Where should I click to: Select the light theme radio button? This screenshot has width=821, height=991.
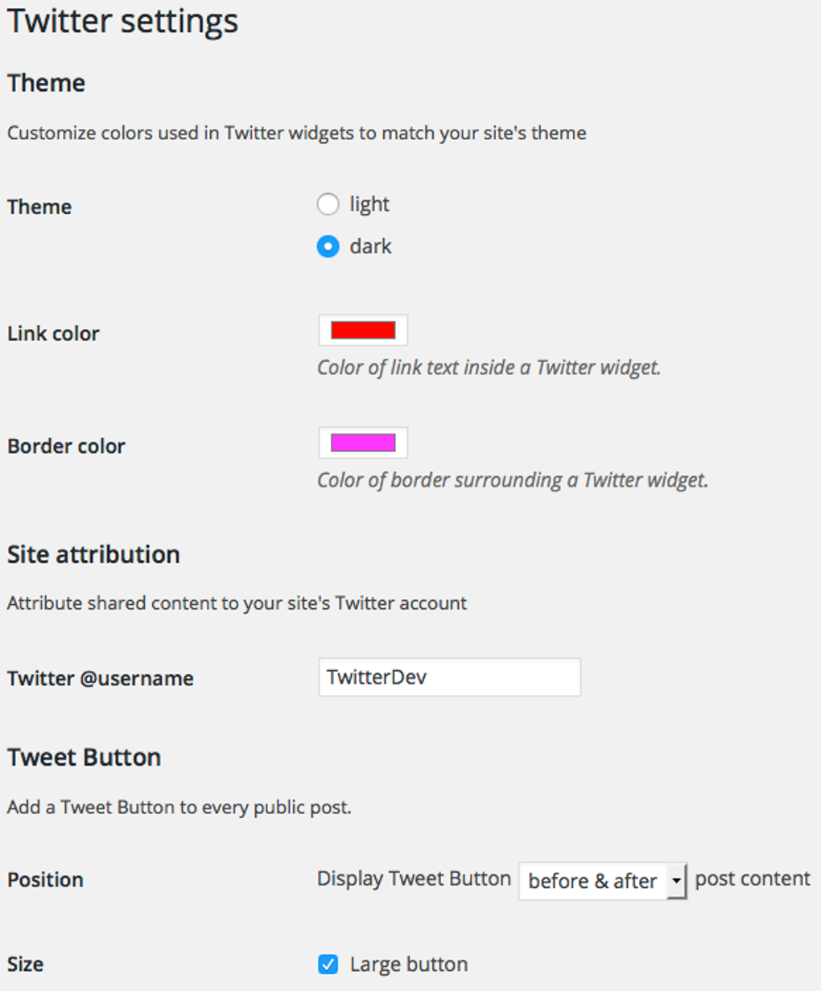click(328, 204)
